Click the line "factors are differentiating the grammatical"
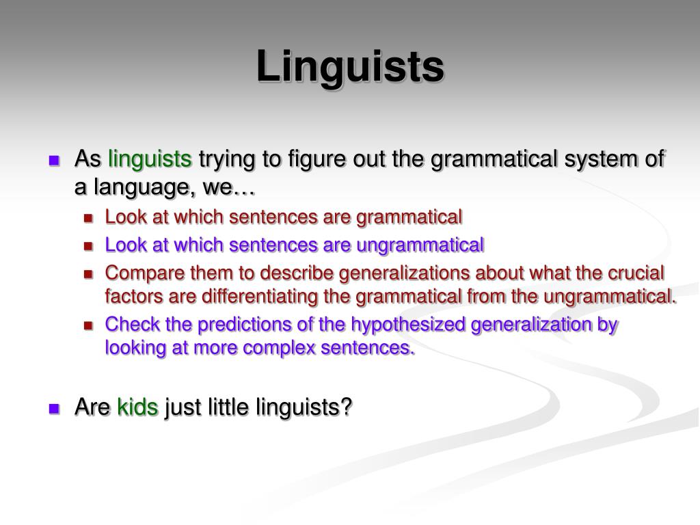 coord(391,297)
